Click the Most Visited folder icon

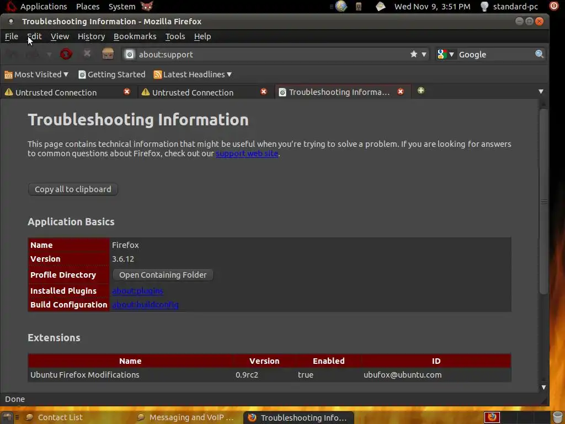8,75
